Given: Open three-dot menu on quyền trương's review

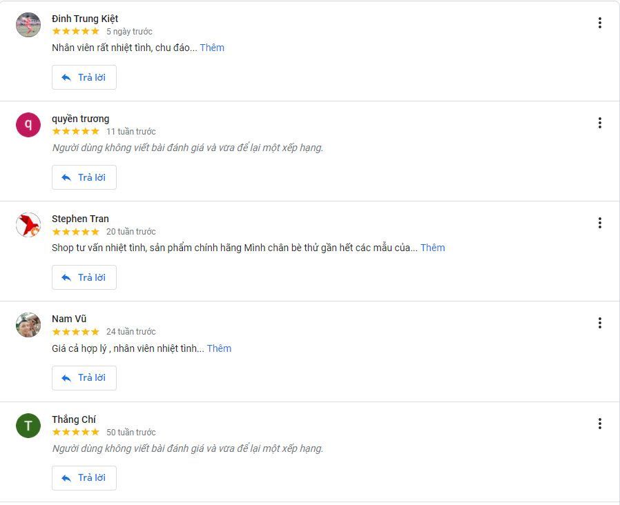Looking at the screenshot, I should point(599,123).
